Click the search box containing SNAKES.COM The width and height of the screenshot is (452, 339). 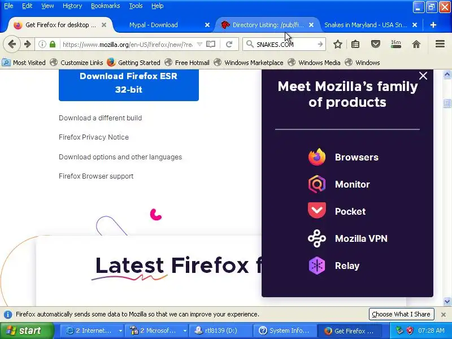click(x=284, y=44)
